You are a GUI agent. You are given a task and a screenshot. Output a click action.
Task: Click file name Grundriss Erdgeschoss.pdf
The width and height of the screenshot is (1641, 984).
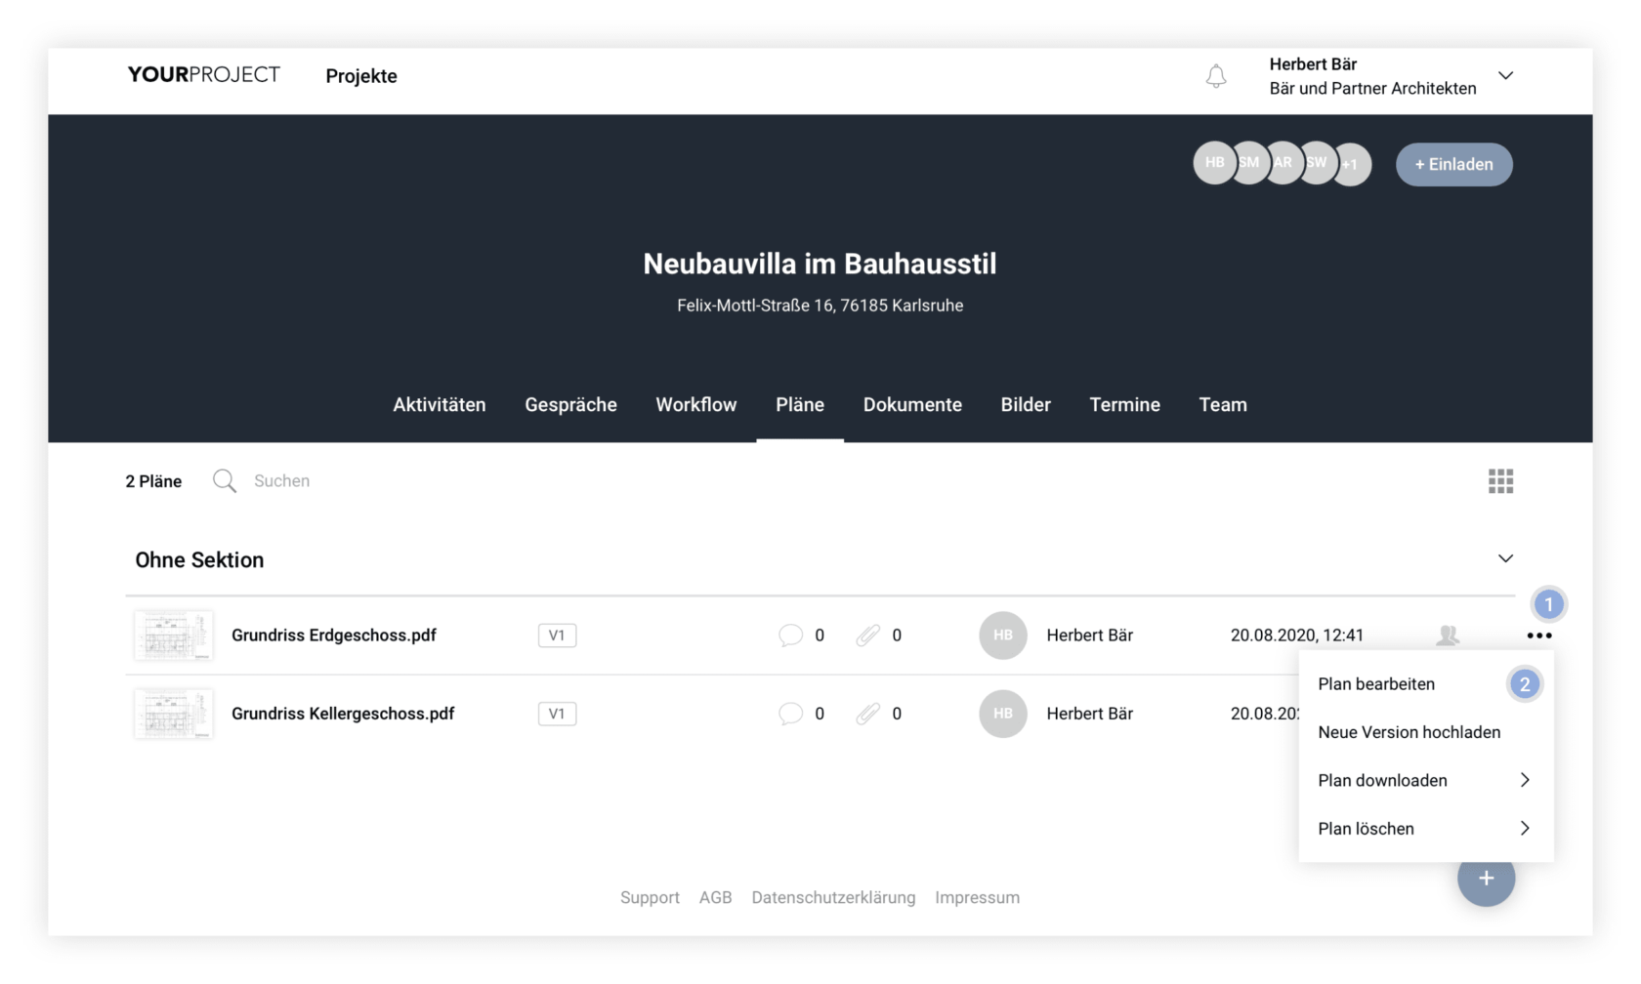click(x=334, y=635)
